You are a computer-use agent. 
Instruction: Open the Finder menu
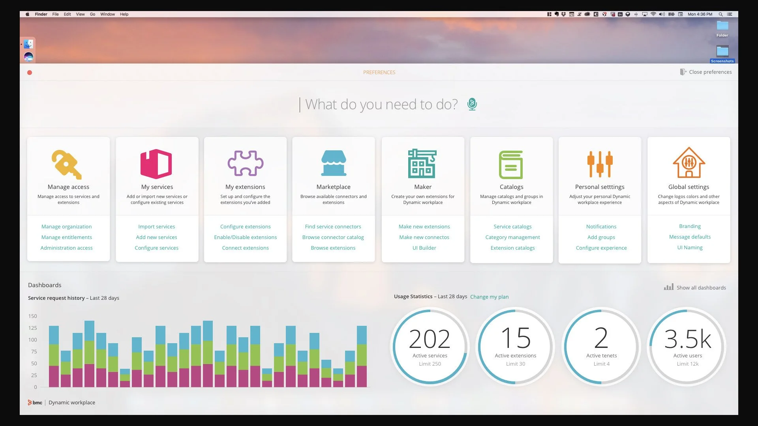click(x=41, y=14)
